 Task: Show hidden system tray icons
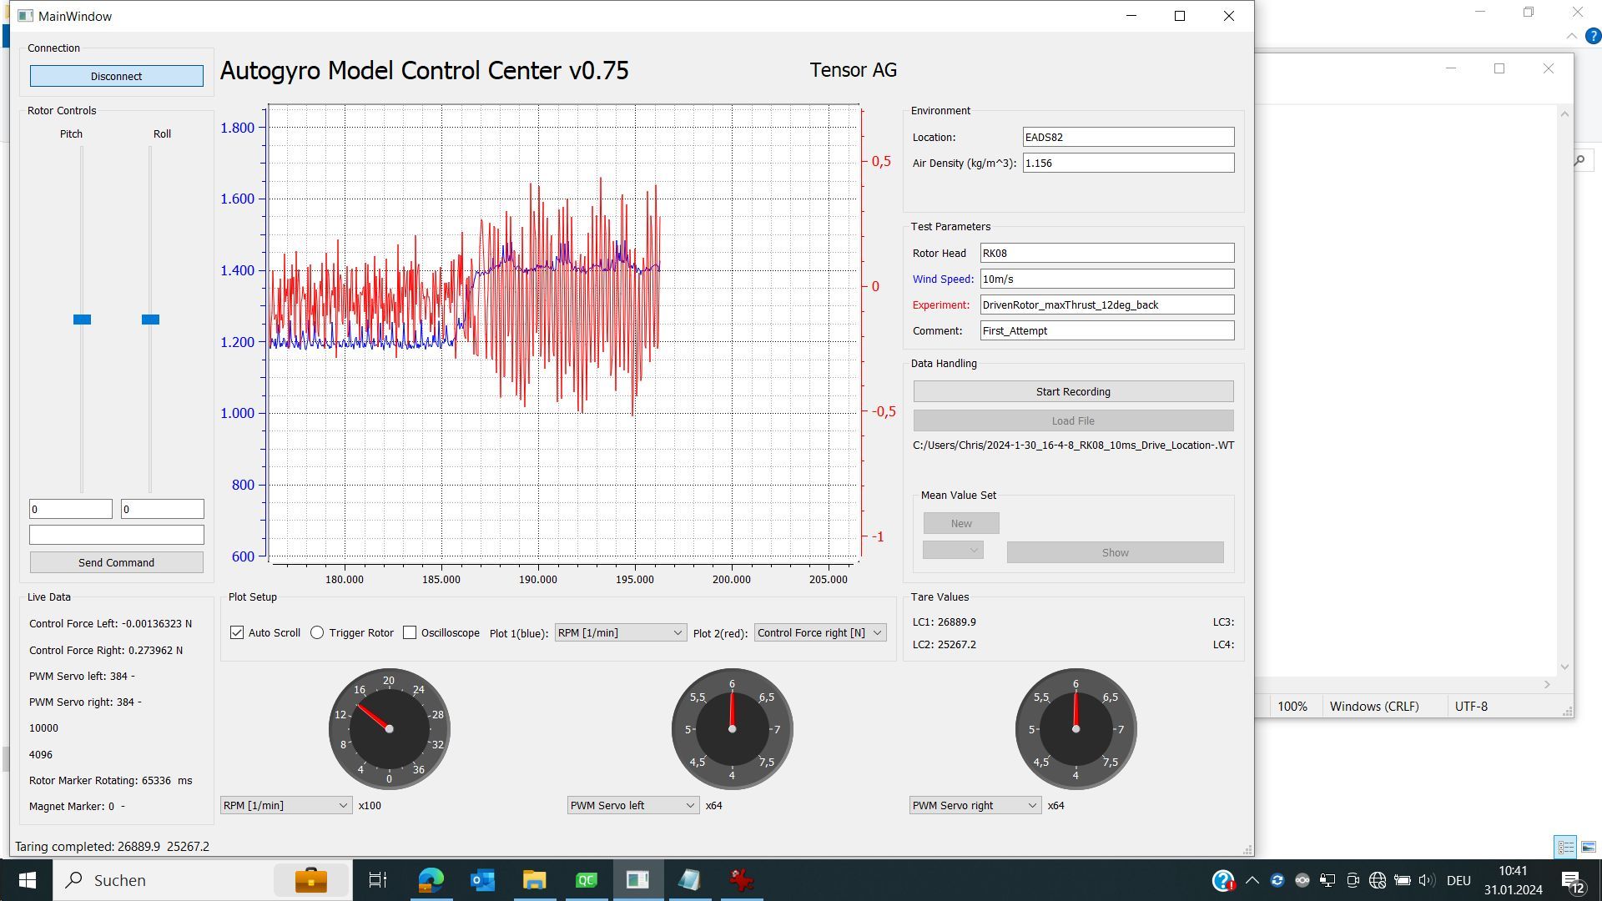pos(1252,880)
